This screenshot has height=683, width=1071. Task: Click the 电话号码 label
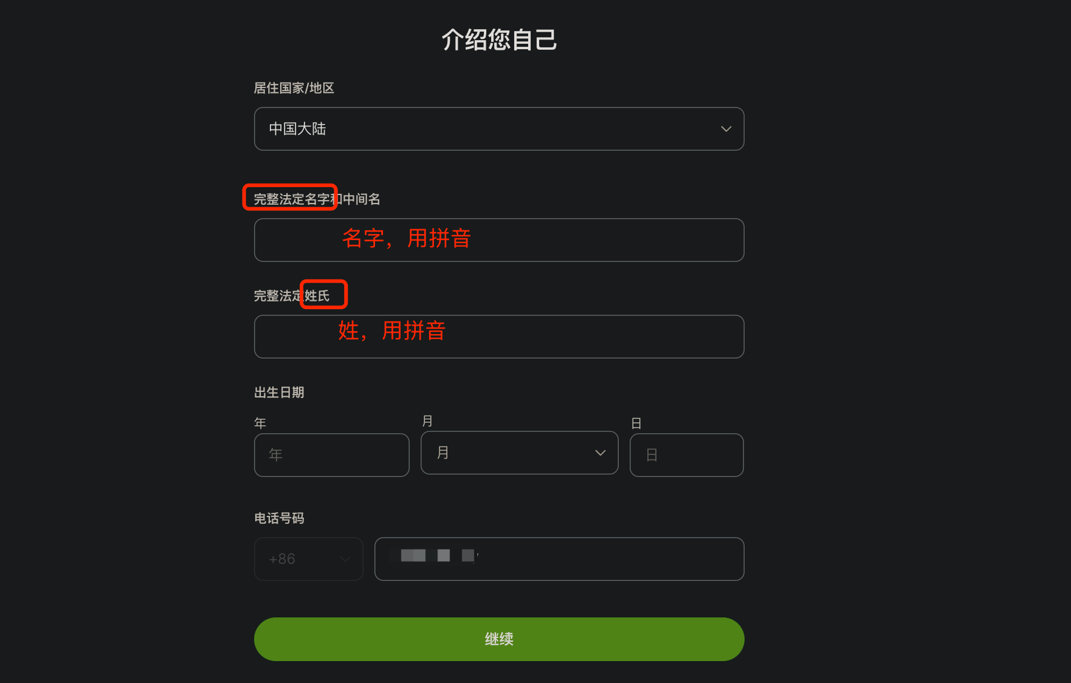coord(279,518)
